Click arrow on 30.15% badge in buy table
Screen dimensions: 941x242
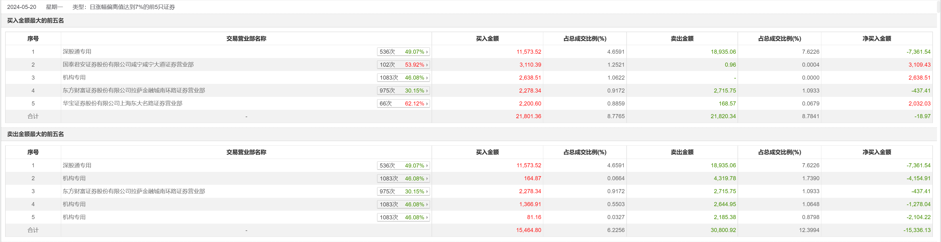click(x=427, y=91)
